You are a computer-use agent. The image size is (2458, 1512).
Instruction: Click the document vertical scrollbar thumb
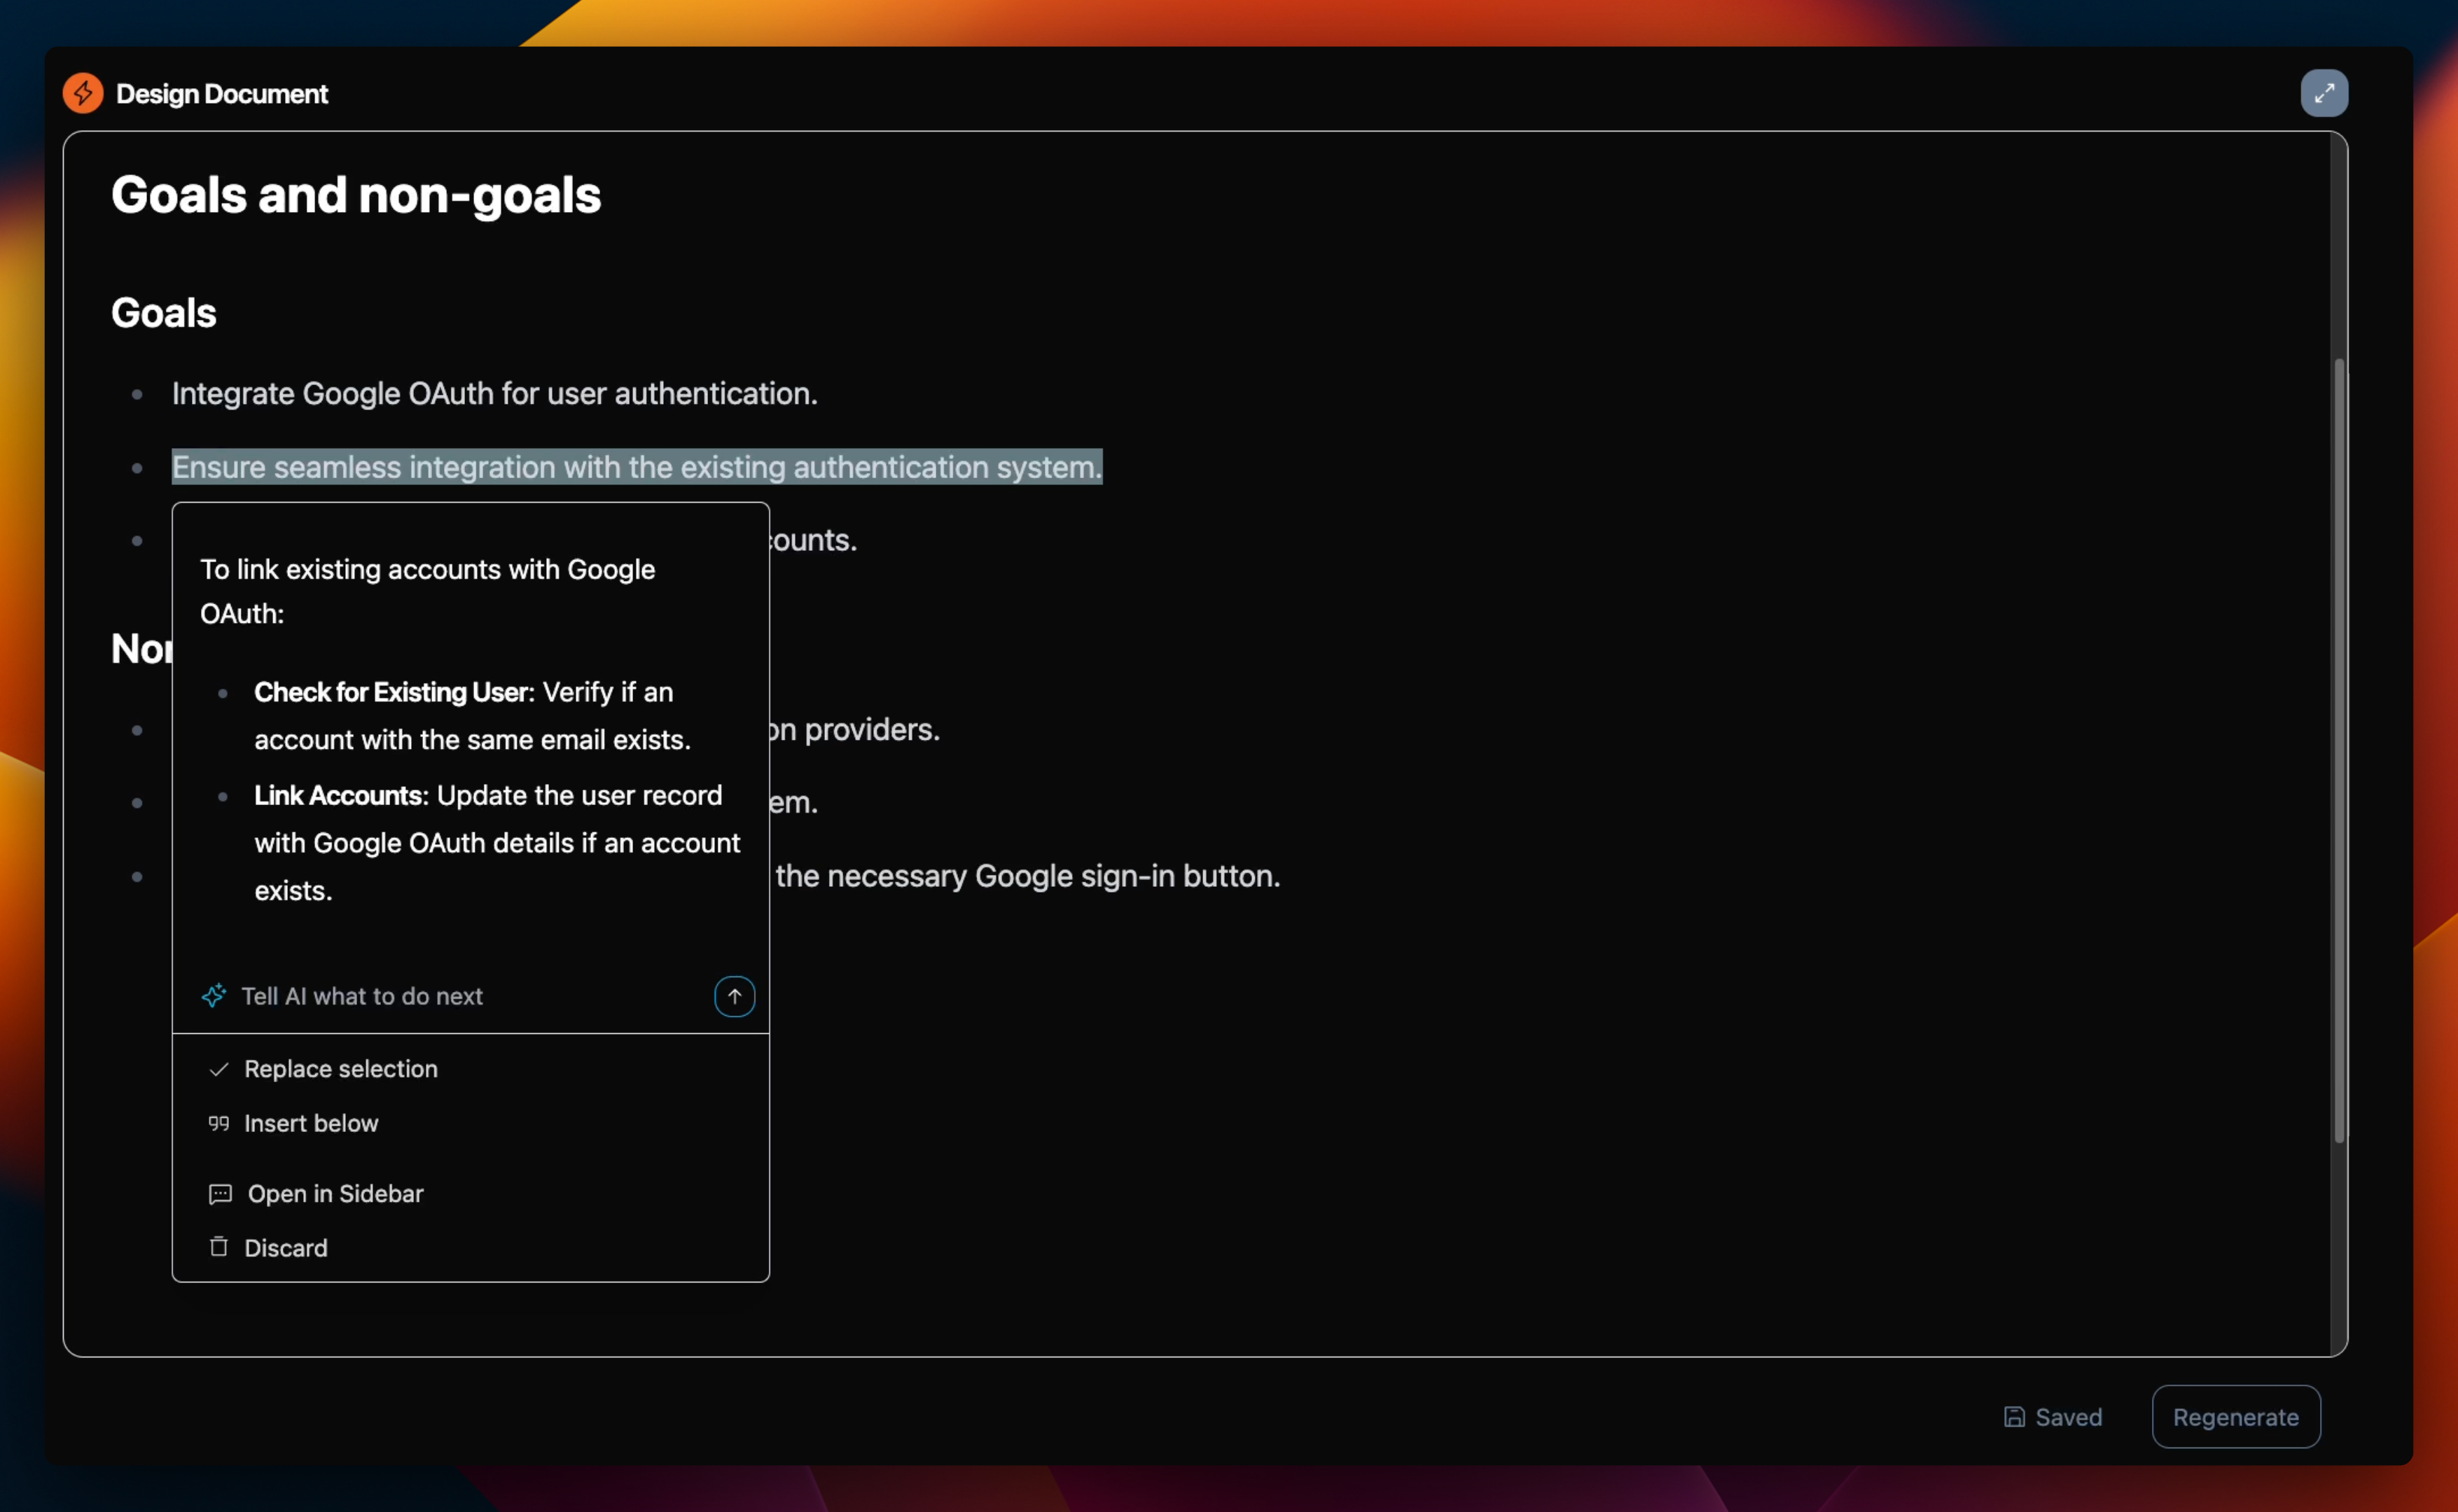pyautogui.click(x=2338, y=750)
